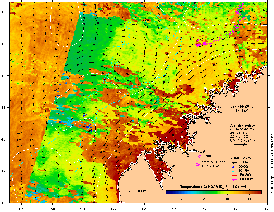Click the '200 1000m' bathymetry label
Screen dimensions: 274x212
(x=137, y=191)
